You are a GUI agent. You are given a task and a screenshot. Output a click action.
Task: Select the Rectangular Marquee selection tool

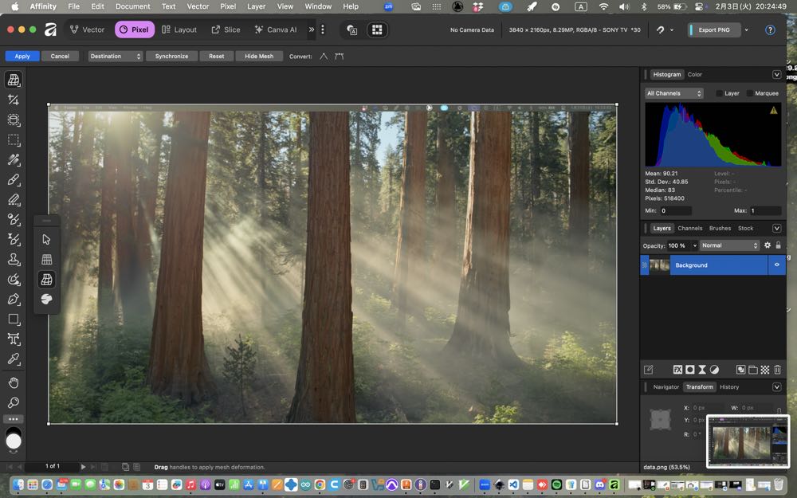pos(14,139)
